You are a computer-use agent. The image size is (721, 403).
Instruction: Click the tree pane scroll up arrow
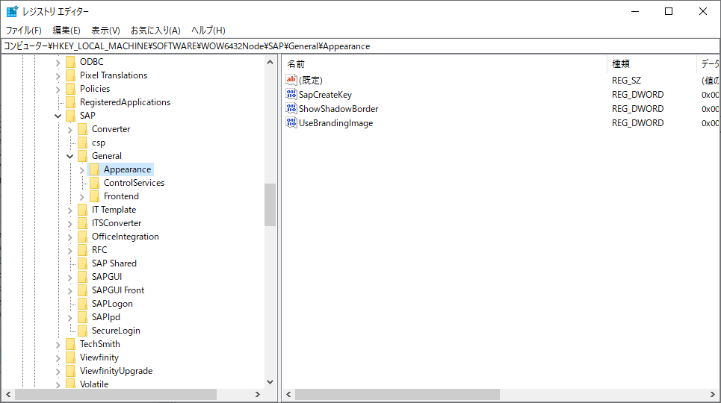[x=270, y=62]
